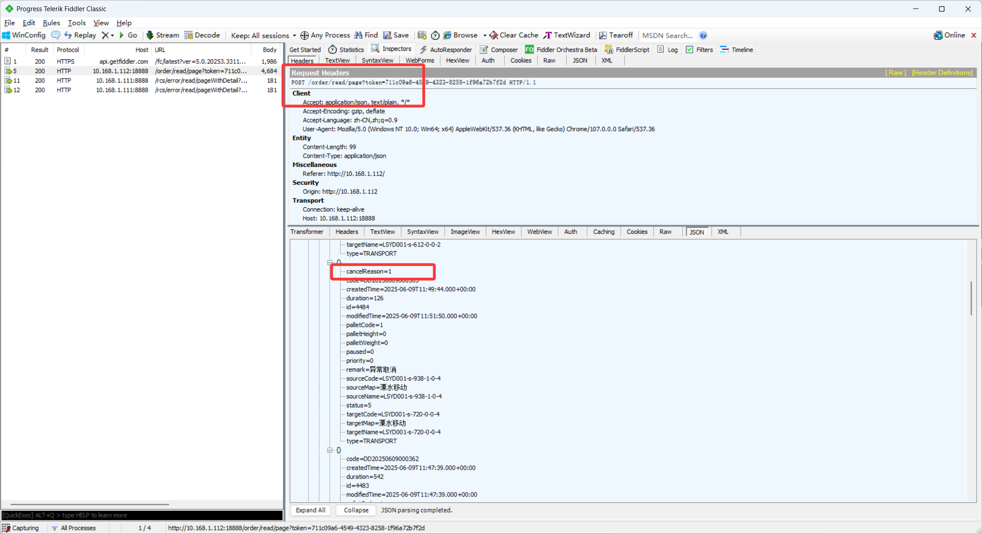Image resolution: width=982 pixels, height=534 pixels.
Task: Switch to the Inspectors tab
Action: pos(391,49)
